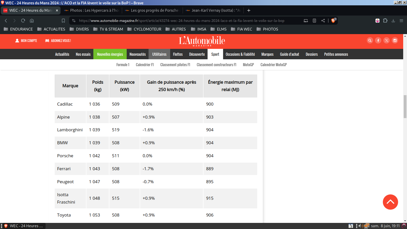Open the ENDURANCE bookmarks folder
Screen dimensions: 407x229
click(x=18, y=29)
